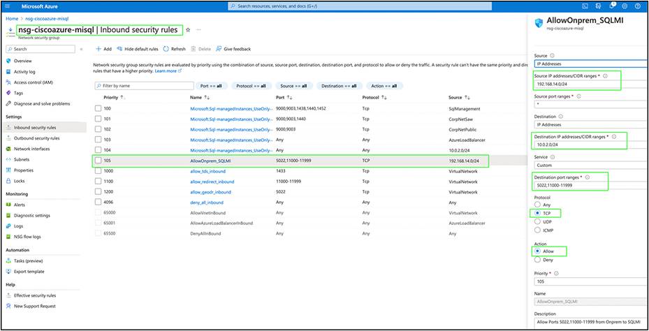Open Effective security rules under Help
649x331 pixels.
(35, 295)
